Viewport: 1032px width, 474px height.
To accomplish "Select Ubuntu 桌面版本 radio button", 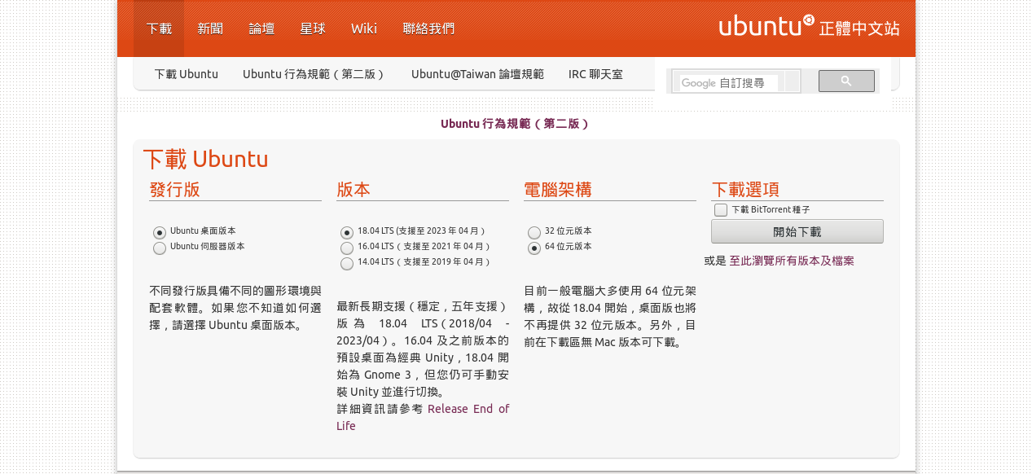I will point(160,232).
